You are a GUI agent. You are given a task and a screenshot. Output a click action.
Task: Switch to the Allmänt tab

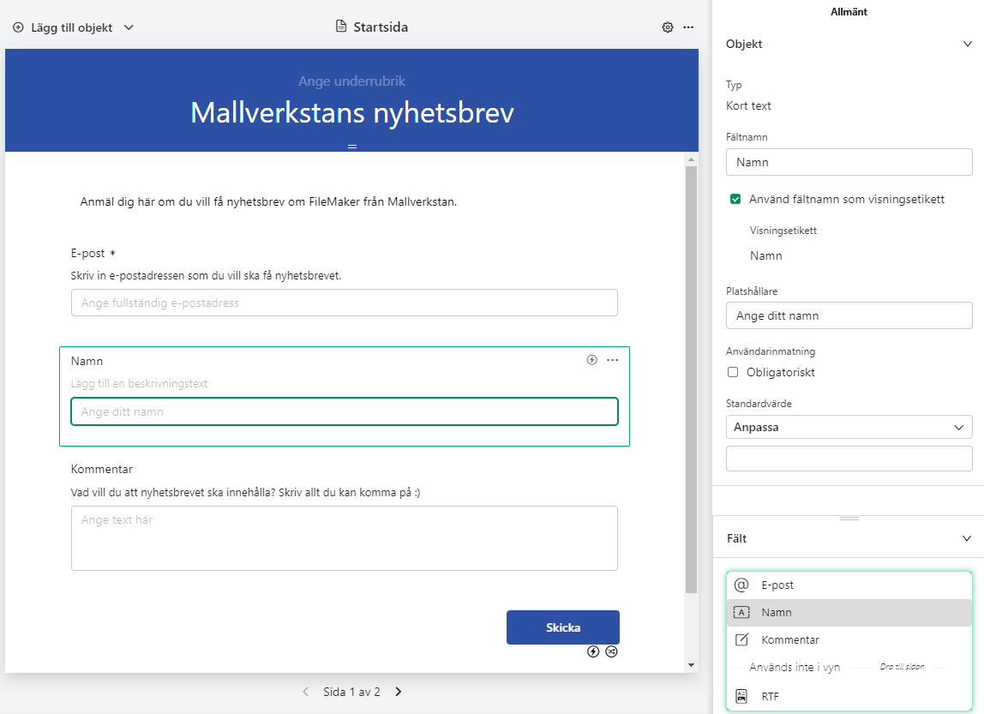point(849,12)
